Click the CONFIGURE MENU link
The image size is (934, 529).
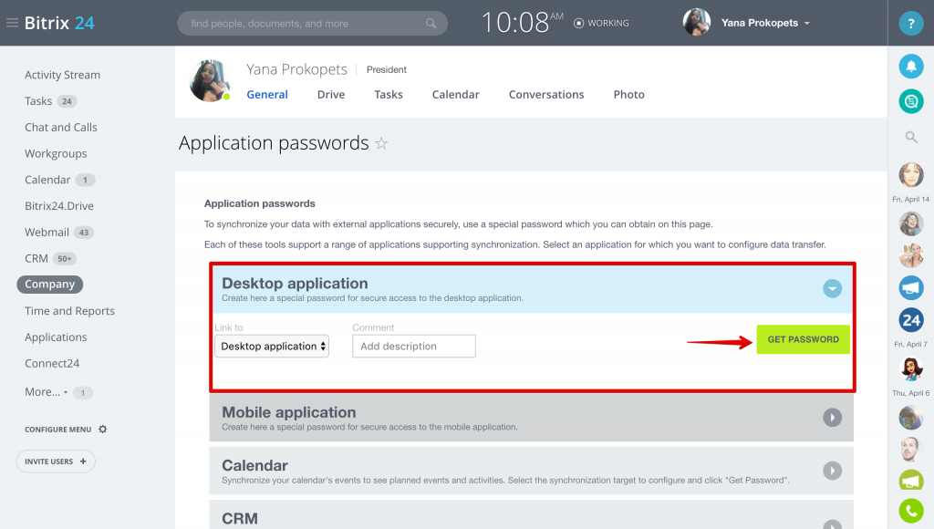(57, 430)
